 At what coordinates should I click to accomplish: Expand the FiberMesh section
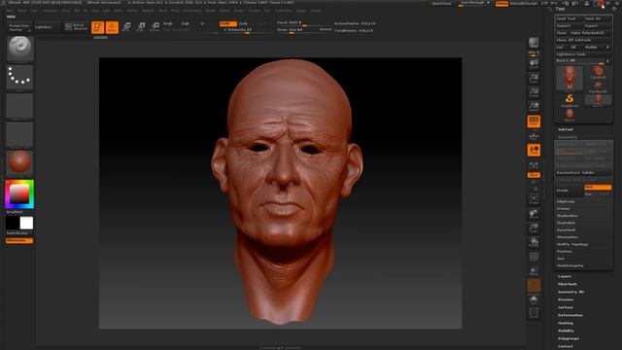tap(568, 284)
